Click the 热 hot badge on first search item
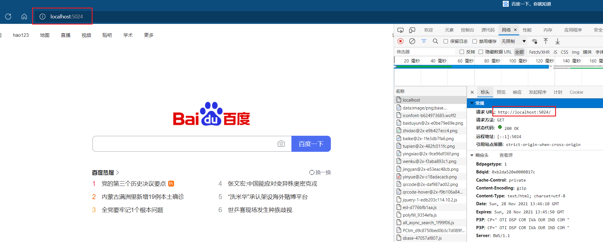 coord(171,184)
